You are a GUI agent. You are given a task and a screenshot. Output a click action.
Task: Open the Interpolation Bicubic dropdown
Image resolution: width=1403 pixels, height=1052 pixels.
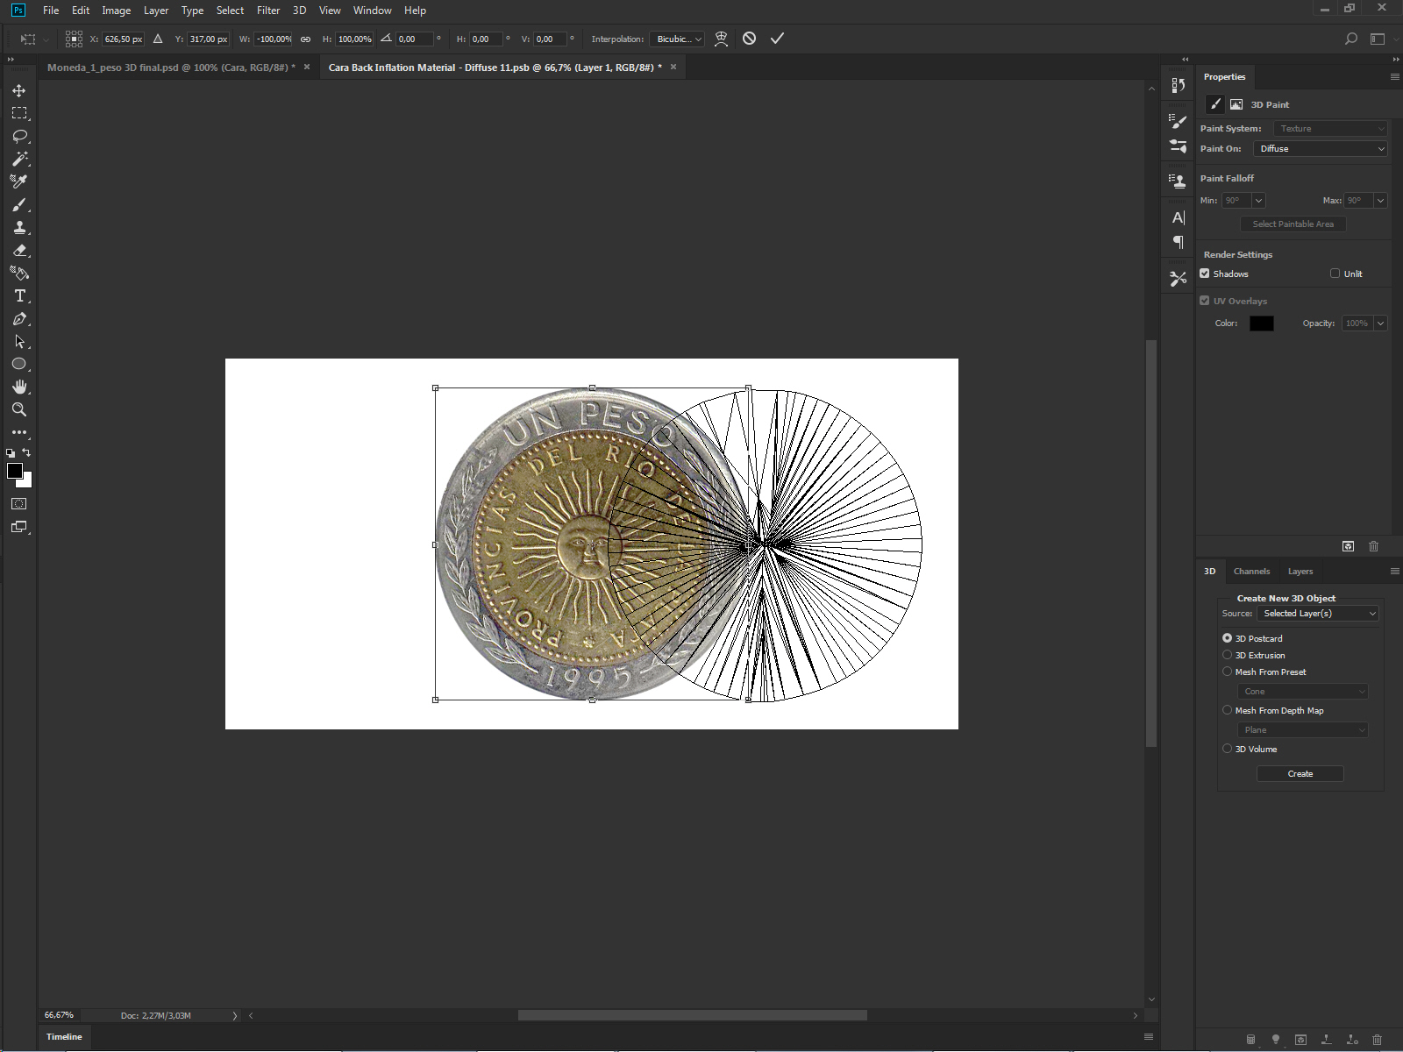676,39
